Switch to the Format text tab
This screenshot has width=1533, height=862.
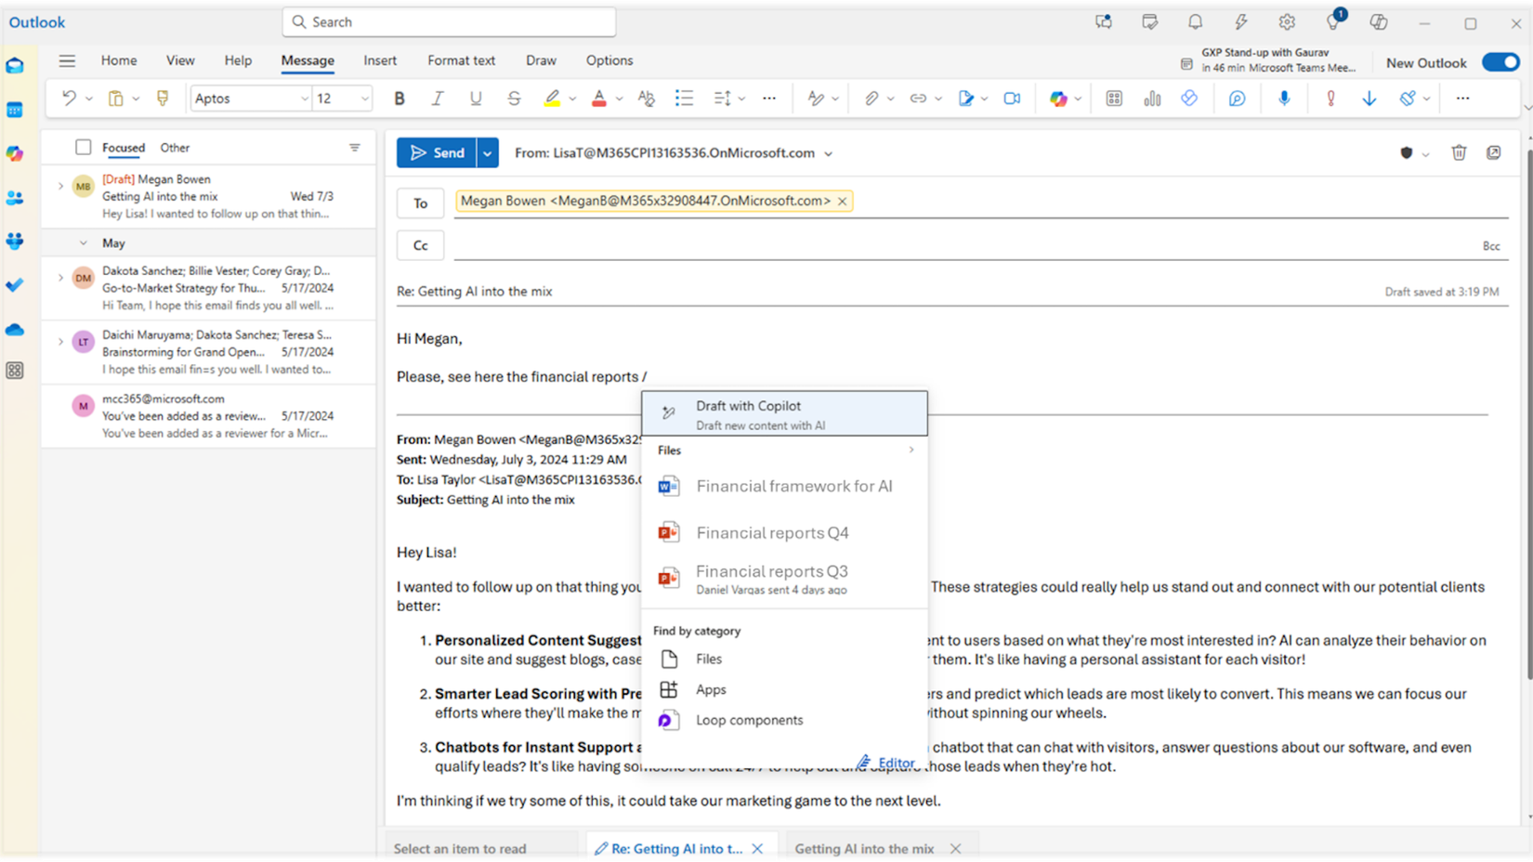click(461, 60)
